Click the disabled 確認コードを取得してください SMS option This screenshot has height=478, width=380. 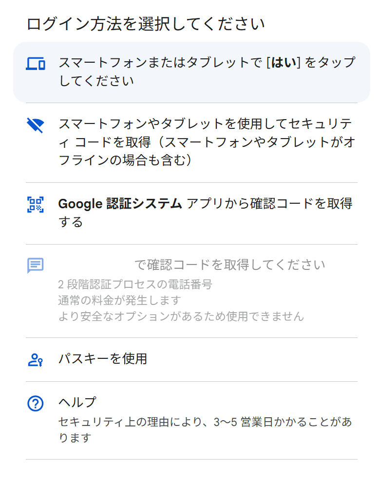pyautogui.click(x=191, y=291)
